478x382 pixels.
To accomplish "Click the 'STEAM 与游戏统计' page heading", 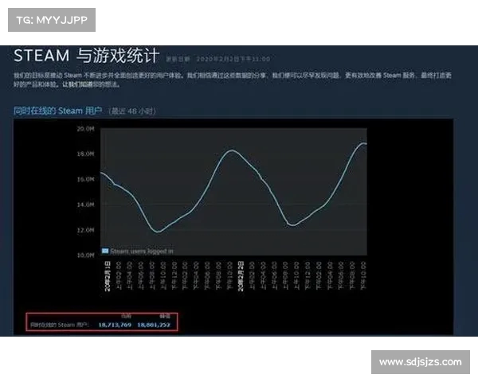I will (87, 56).
